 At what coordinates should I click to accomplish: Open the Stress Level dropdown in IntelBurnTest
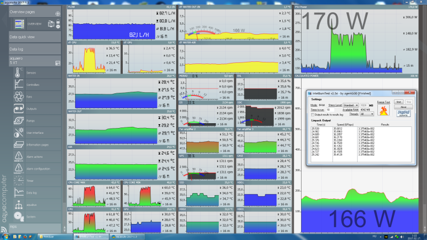tap(351, 105)
